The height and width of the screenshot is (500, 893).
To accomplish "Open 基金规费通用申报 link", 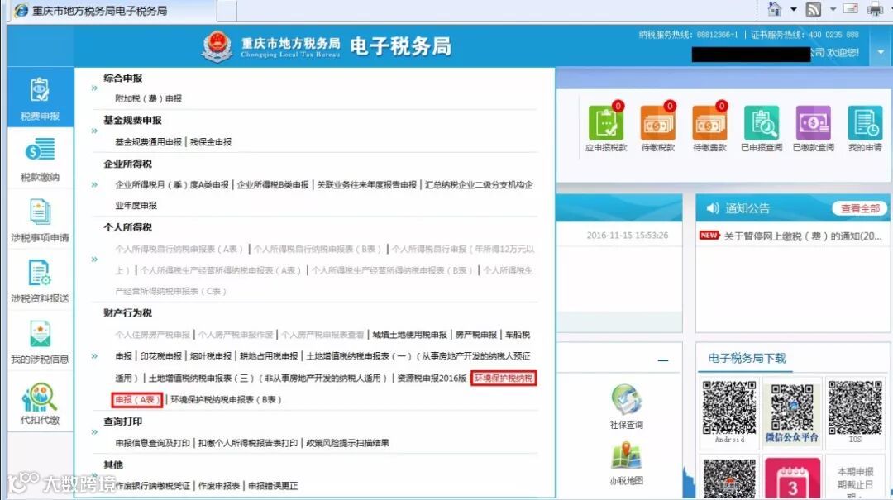I will pos(148,142).
